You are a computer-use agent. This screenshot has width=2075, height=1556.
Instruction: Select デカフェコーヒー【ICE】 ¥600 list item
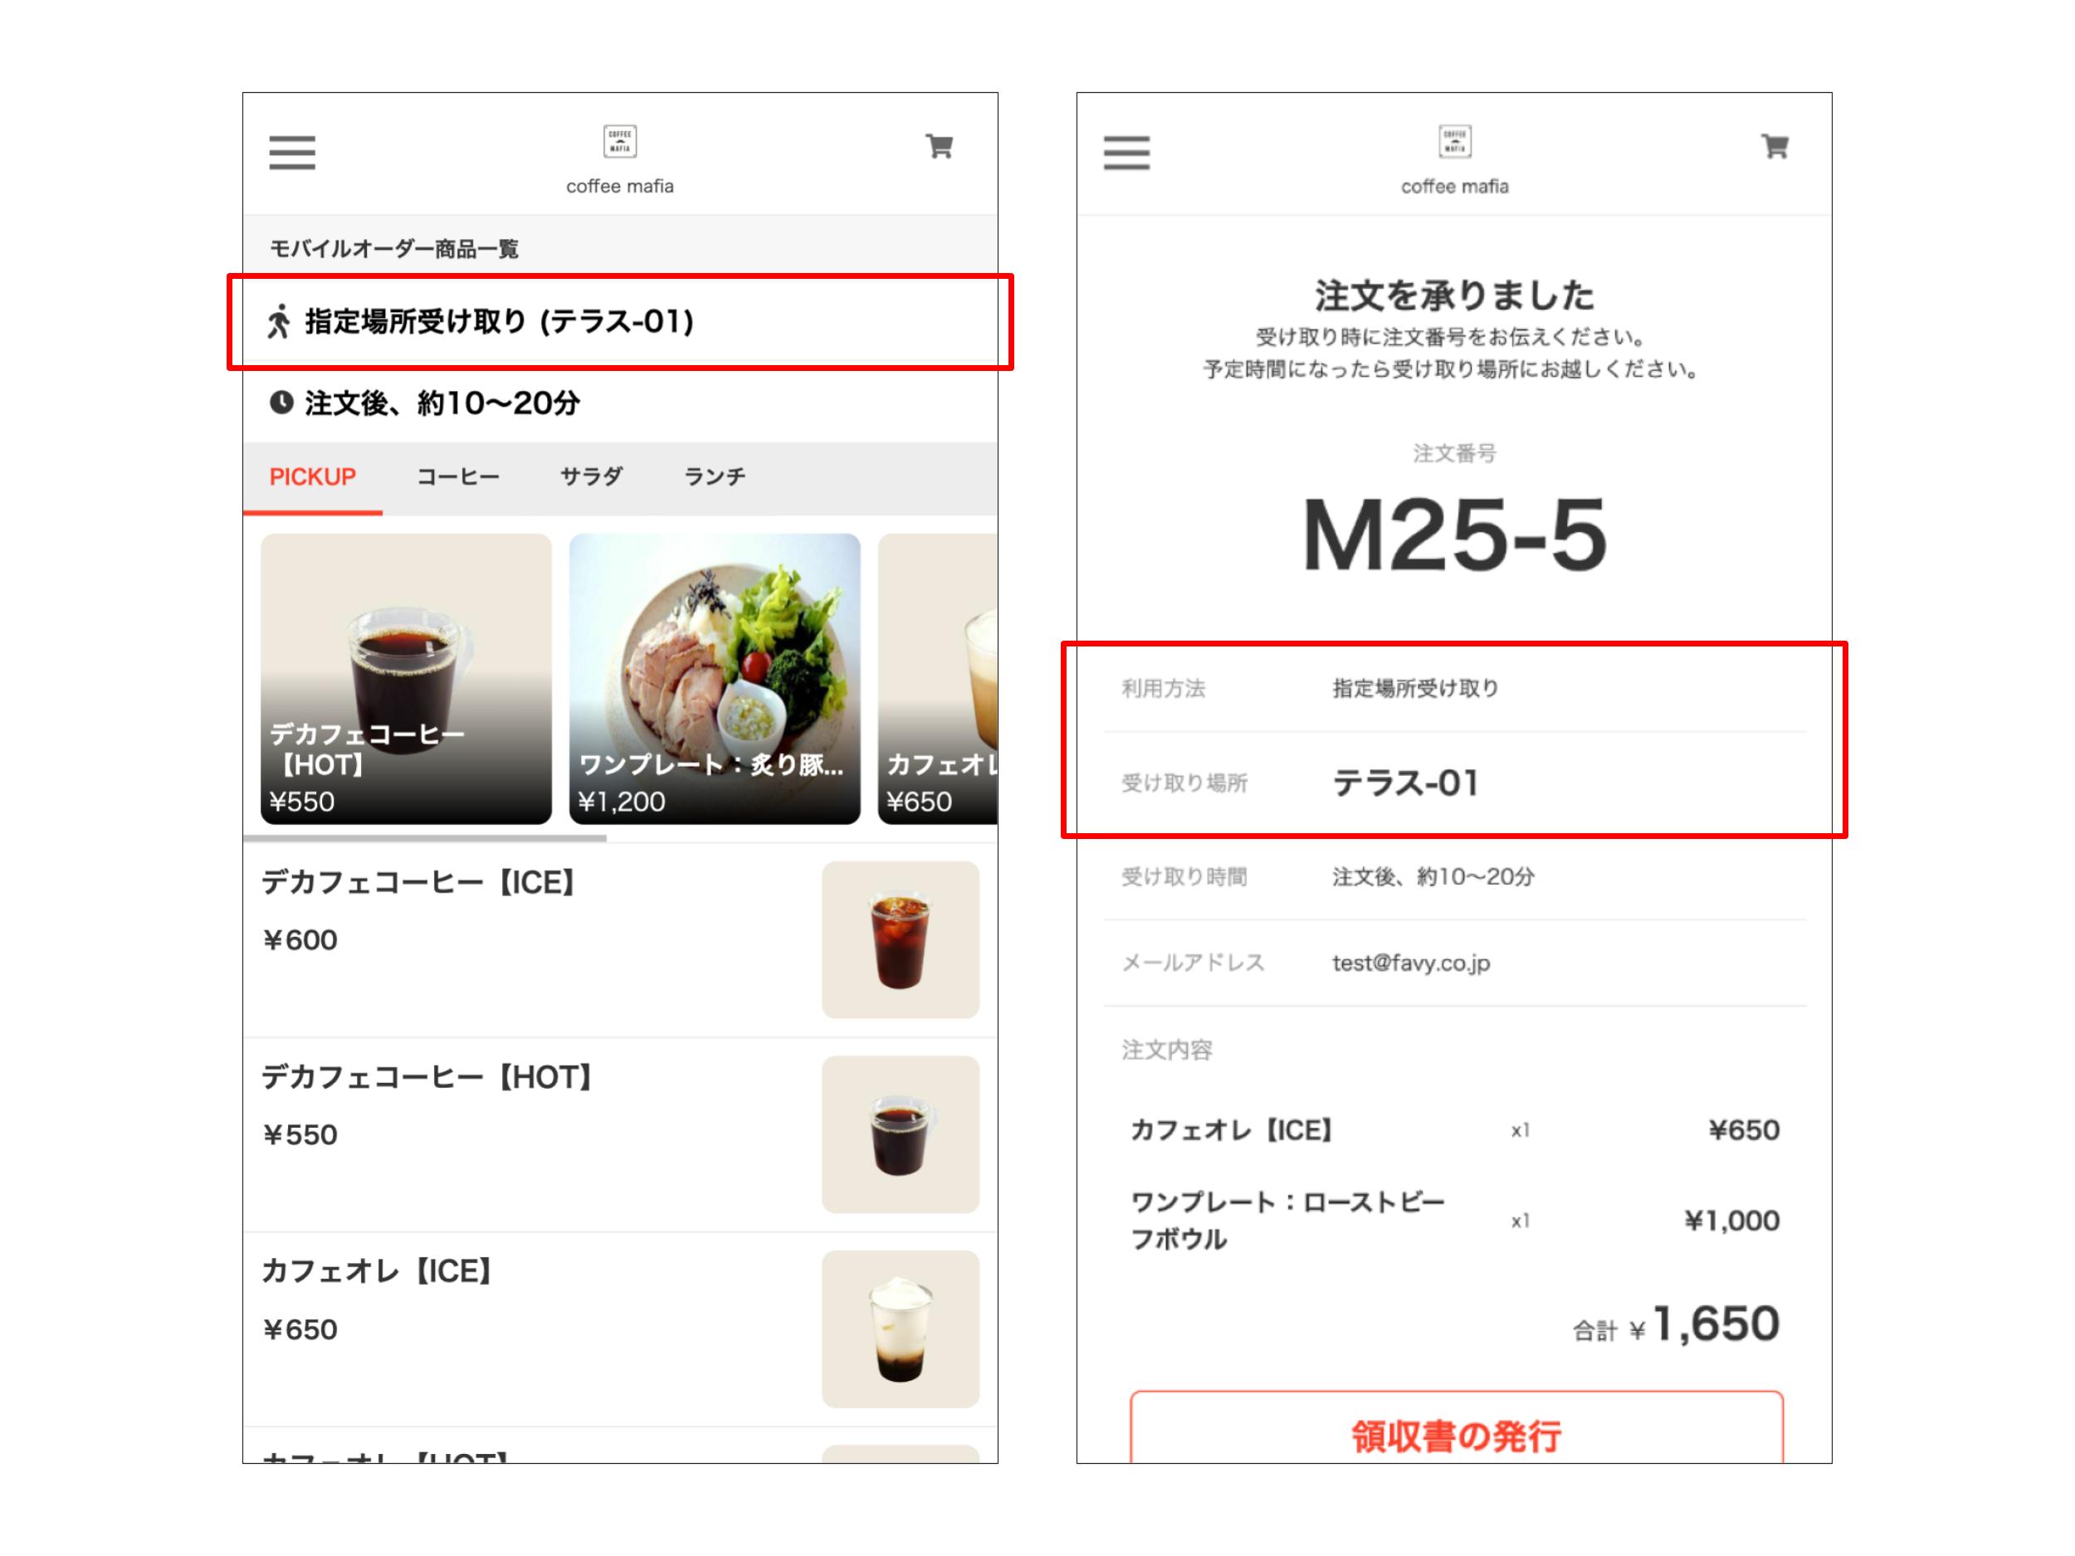pos(620,939)
